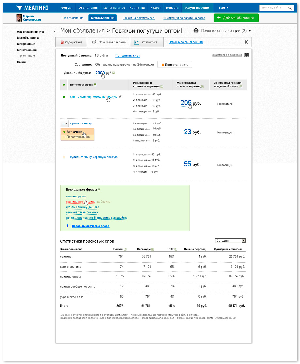This screenshot has height=364, width=300.
Task: Click help icon next to daily budget
Action: [x=113, y=73]
